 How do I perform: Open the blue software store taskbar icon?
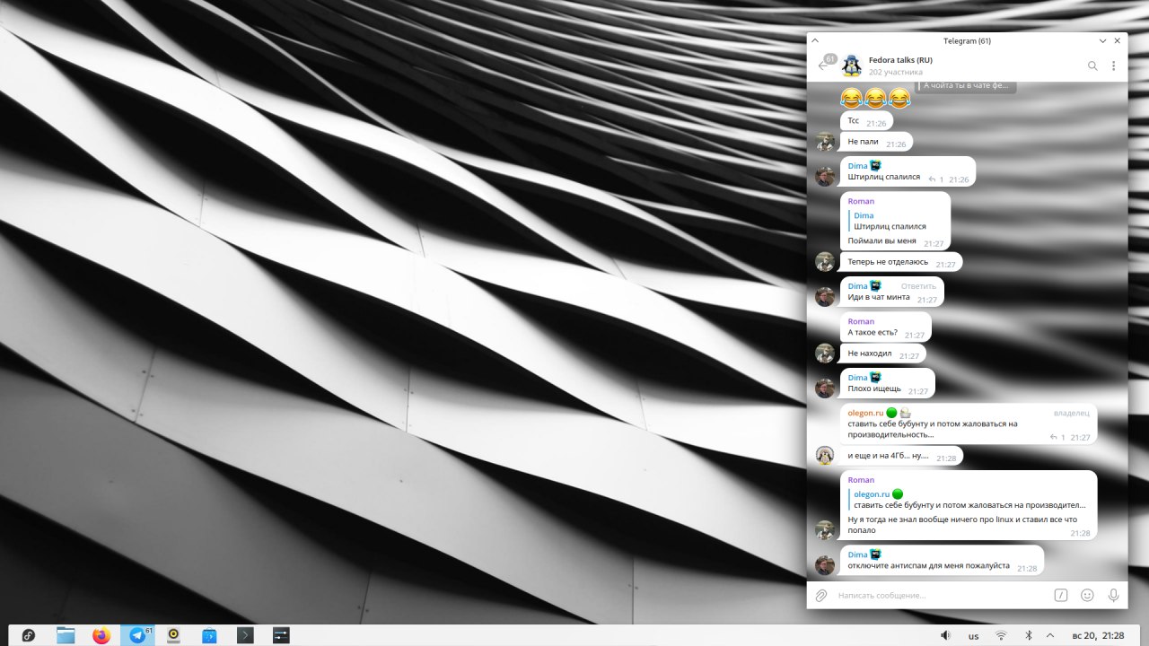pyautogui.click(x=209, y=635)
